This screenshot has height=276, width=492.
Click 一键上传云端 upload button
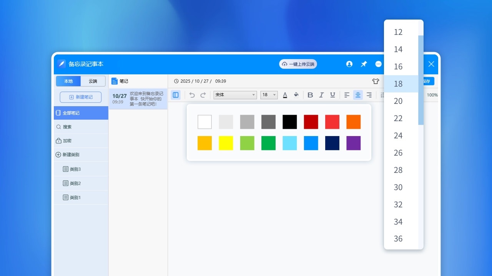click(x=298, y=64)
